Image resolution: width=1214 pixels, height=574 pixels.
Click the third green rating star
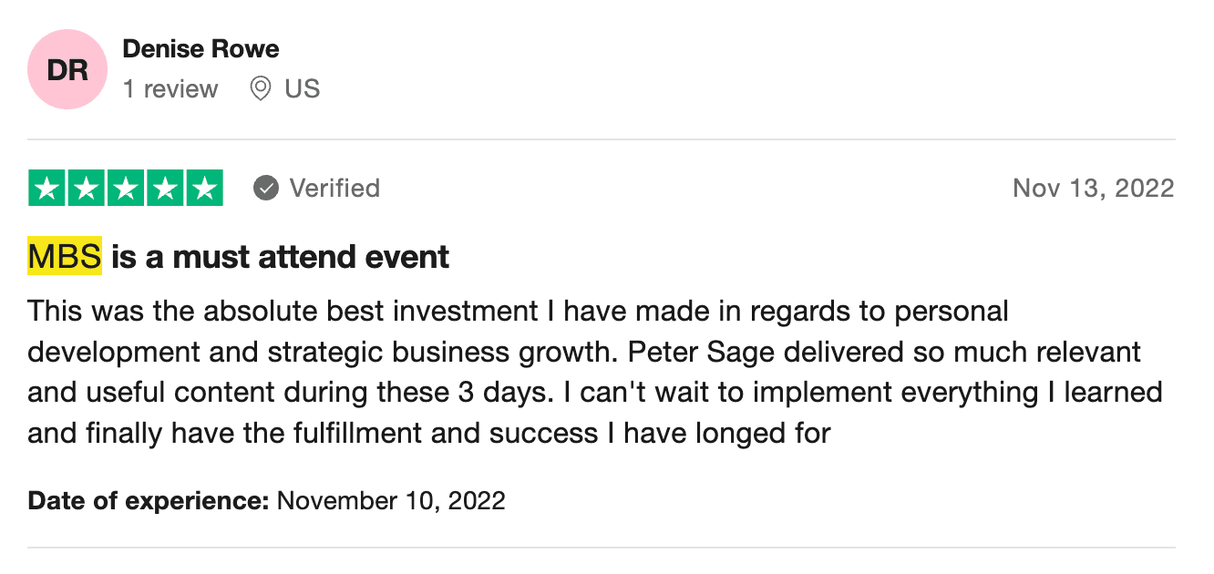[126, 189]
